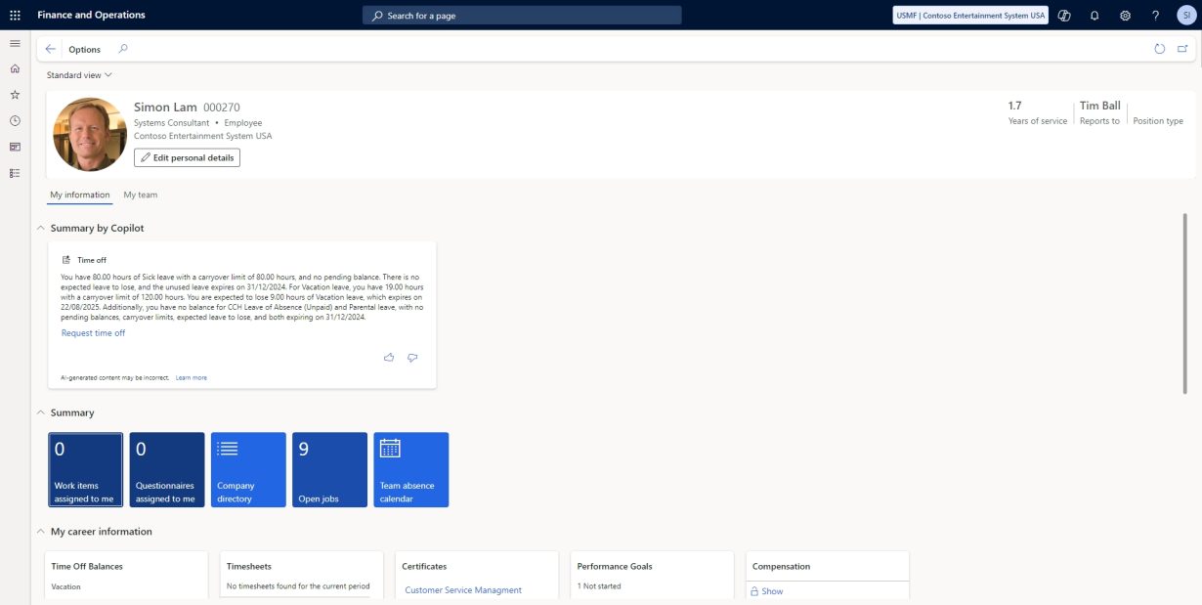Open the Request time off link
The height and width of the screenshot is (605, 1202).
pyautogui.click(x=93, y=332)
